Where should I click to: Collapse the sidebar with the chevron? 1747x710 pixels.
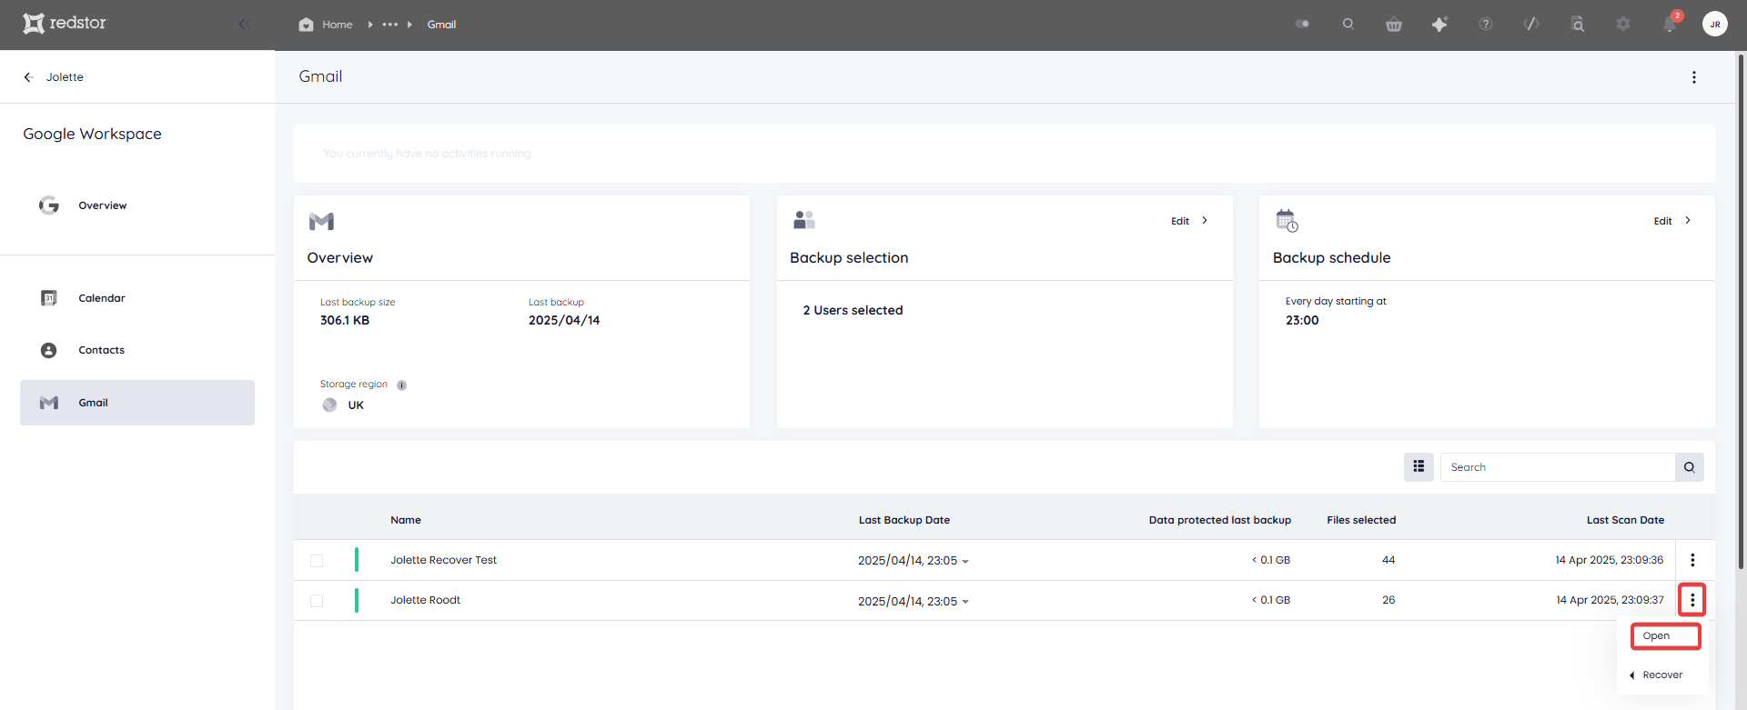[242, 24]
